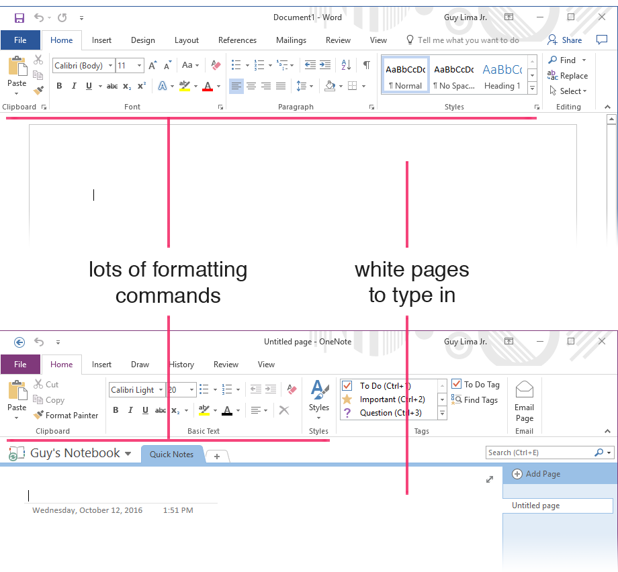618x572 pixels.
Task: Click the red Font Color button in Word
Action: coord(208,86)
